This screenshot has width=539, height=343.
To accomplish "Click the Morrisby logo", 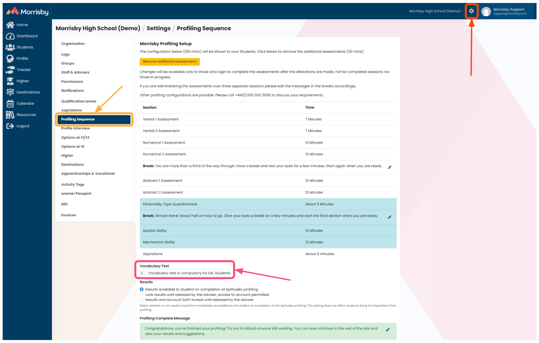I will (x=27, y=12).
